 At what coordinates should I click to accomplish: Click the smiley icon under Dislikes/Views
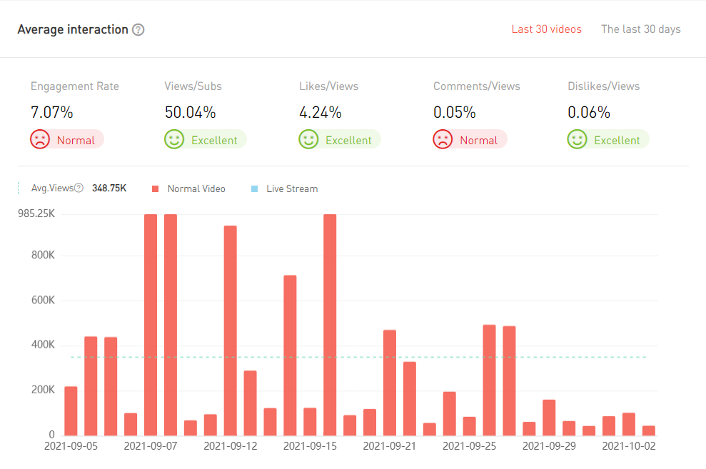(577, 139)
